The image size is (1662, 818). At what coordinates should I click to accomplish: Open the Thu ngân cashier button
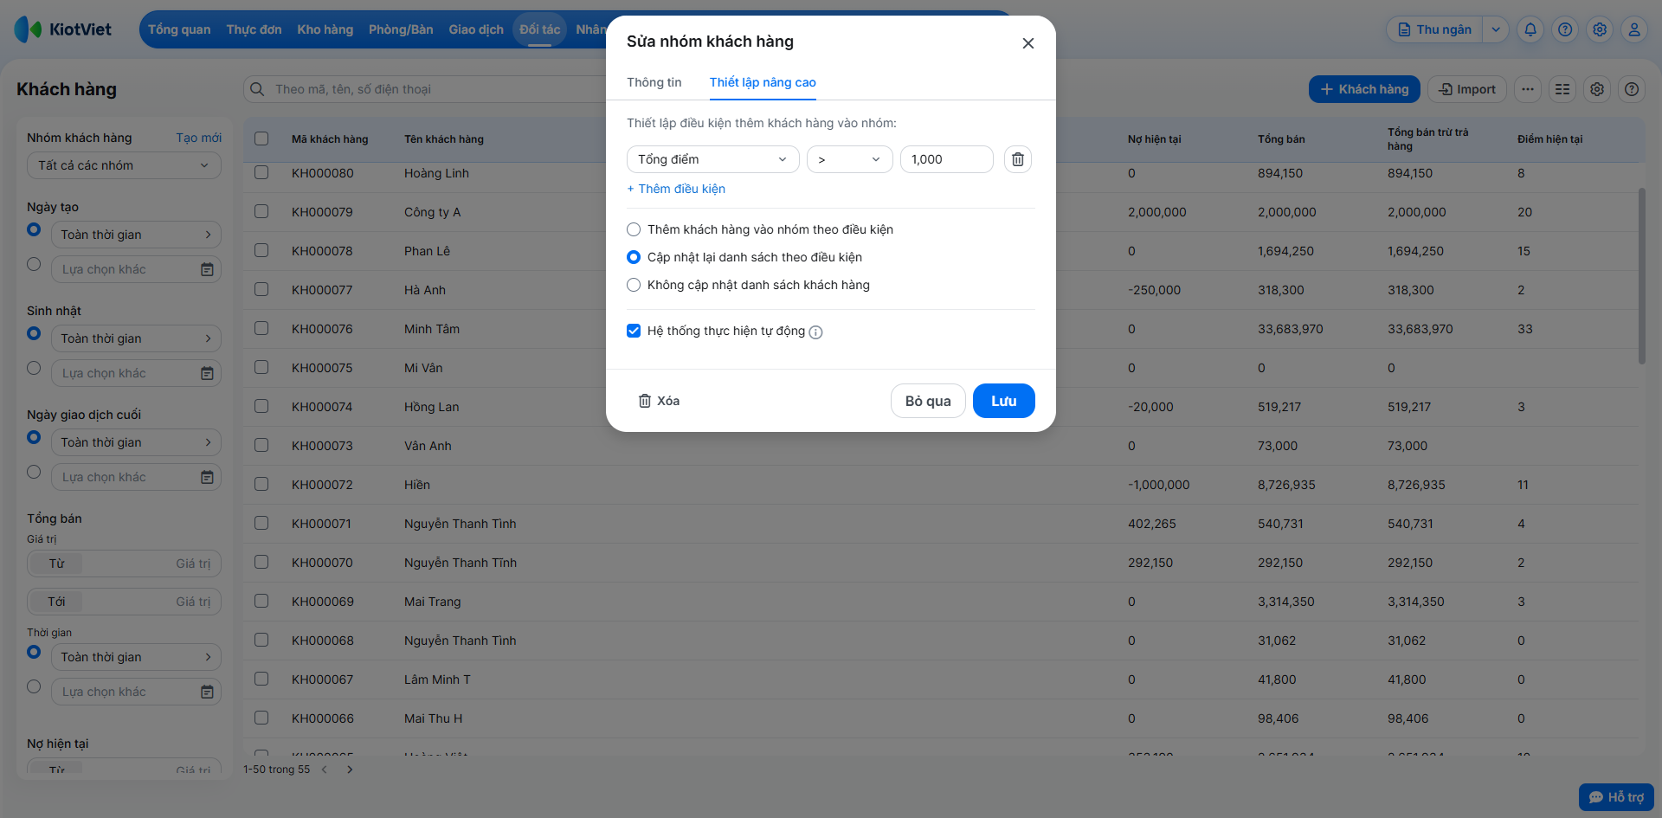point(1435,29)
